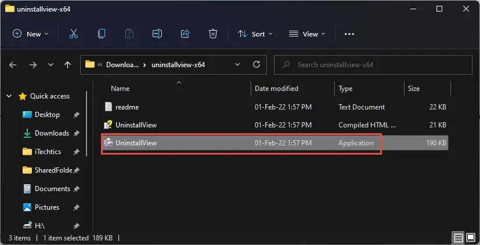Click the Delete trash icon
Screen dimensions: 480x245
tap(213, 34)
